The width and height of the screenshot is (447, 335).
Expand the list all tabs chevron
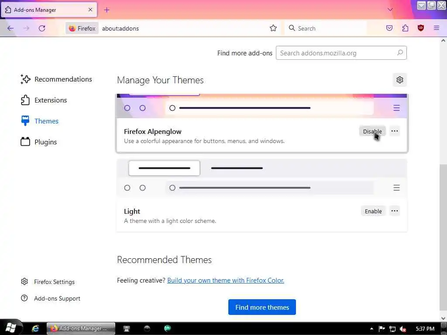[x=390, y=10]
